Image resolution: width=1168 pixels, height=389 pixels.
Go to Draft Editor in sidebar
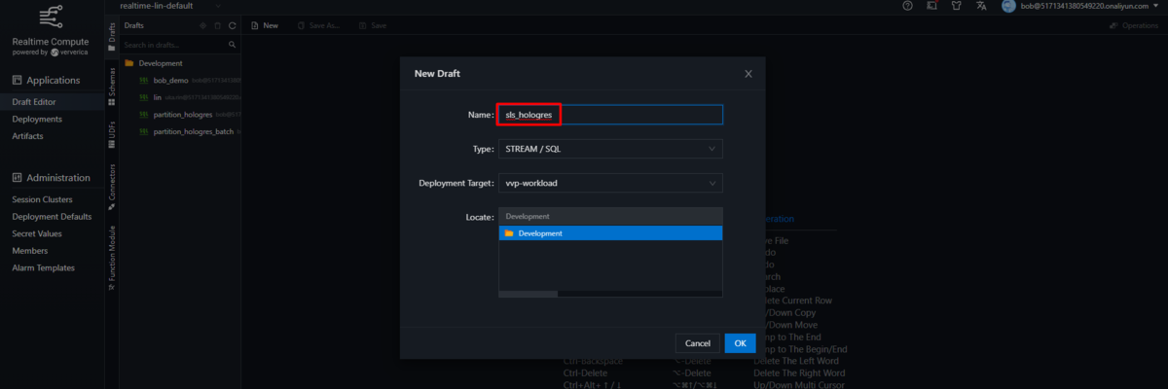click(x=53, y=101)
